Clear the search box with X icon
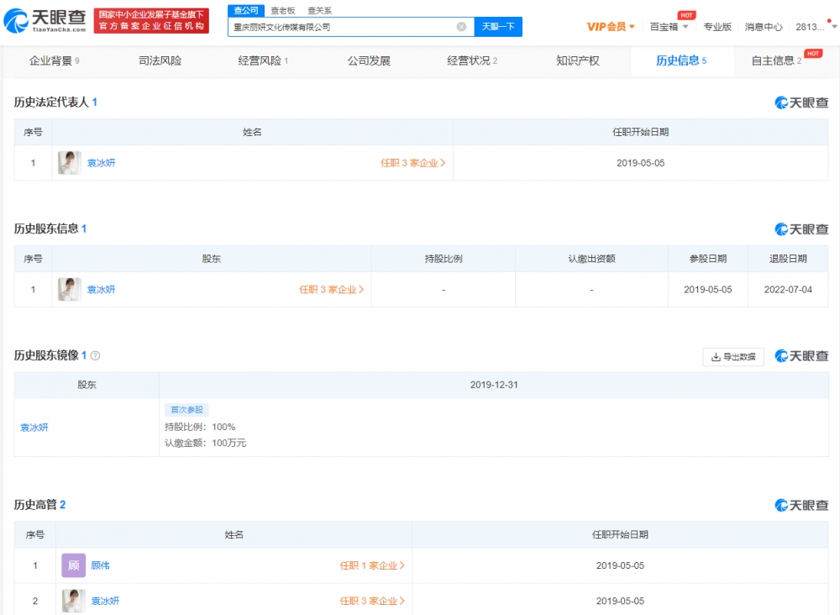840x615 pixels. coord(461,27)
